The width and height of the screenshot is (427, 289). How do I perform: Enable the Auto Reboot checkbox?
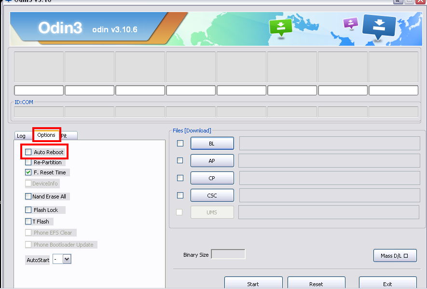(x=28, y=152)
